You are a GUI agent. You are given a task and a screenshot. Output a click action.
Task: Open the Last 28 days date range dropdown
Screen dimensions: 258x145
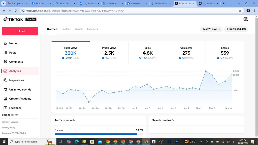(x=211, y=29)
